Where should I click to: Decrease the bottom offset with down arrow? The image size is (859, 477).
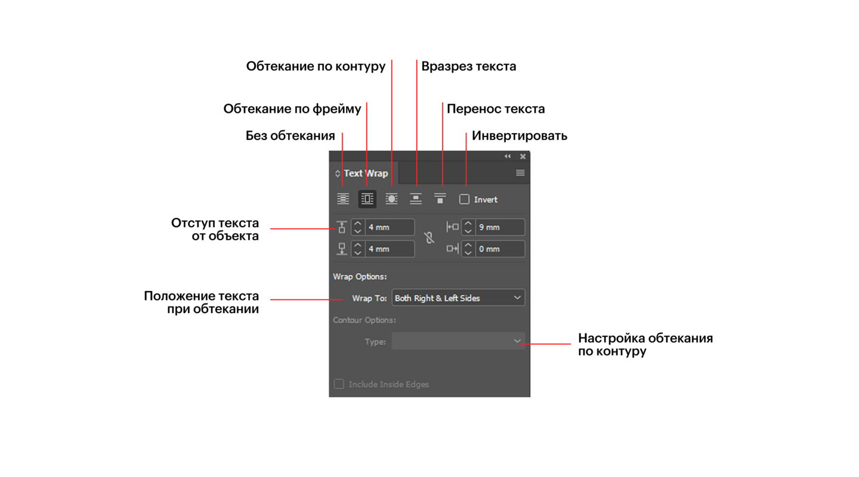click(x=358, y=253)
